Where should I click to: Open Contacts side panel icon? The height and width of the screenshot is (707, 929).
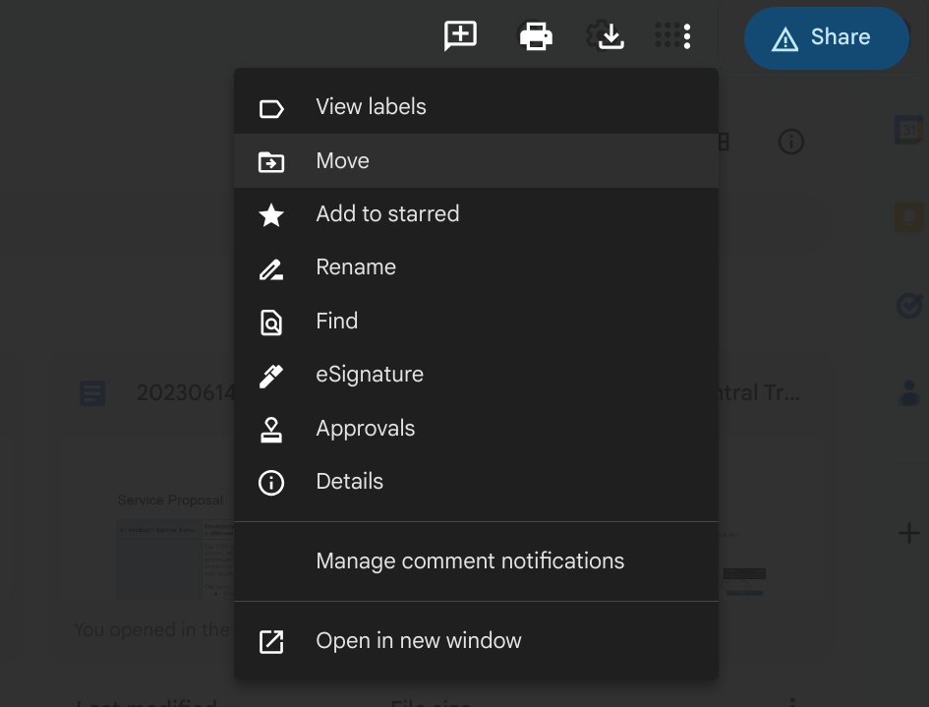[908, 393]
